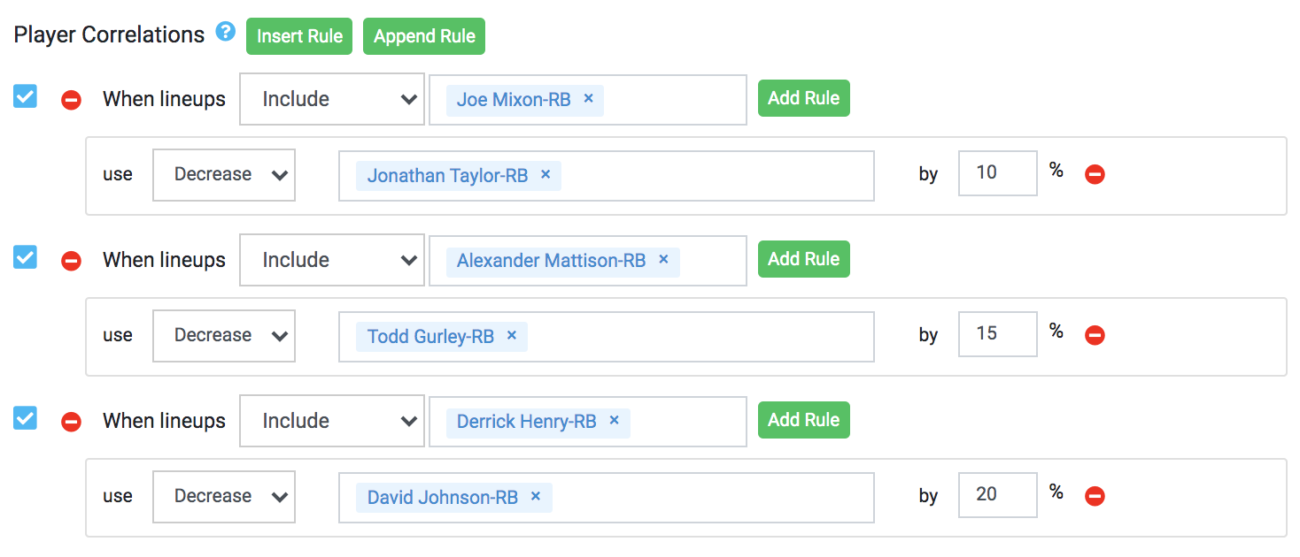This screenshot has width=1300, height=557.
Task: Open the Include dropdown for Derrick Henry
Action: click(331, 421)
